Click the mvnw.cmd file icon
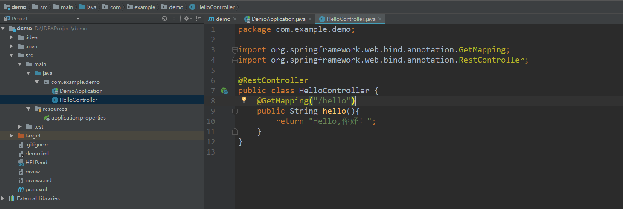623x209 pixels. [x=21, y=180]
